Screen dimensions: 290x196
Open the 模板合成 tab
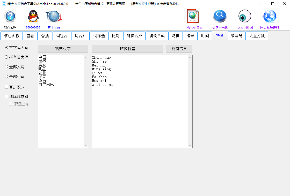click(x=157, y=36)
